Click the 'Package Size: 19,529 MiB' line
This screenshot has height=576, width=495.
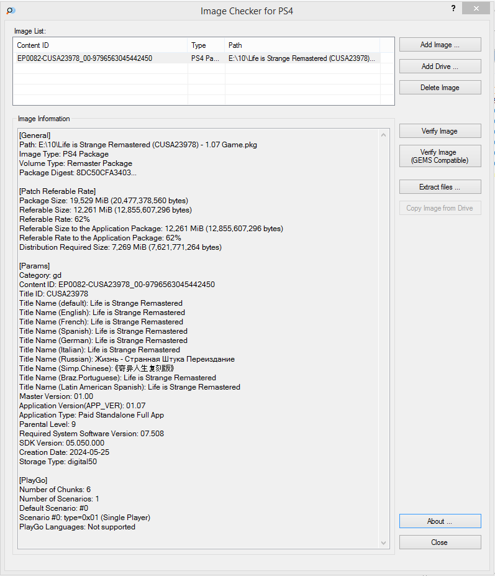(x=104, y=201)
